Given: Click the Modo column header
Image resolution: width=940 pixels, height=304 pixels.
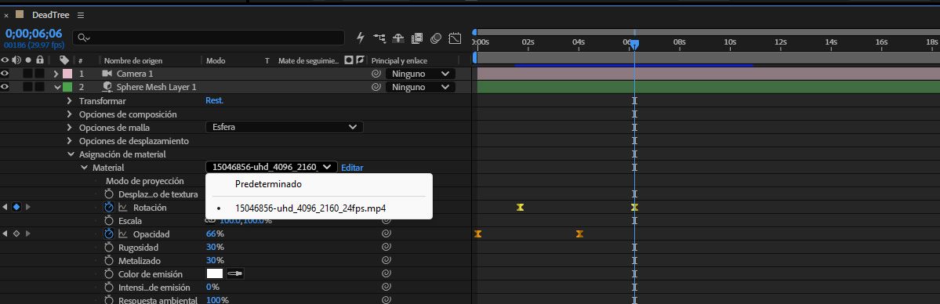Looking at the screenshot, I should click(x=216, y=60).
